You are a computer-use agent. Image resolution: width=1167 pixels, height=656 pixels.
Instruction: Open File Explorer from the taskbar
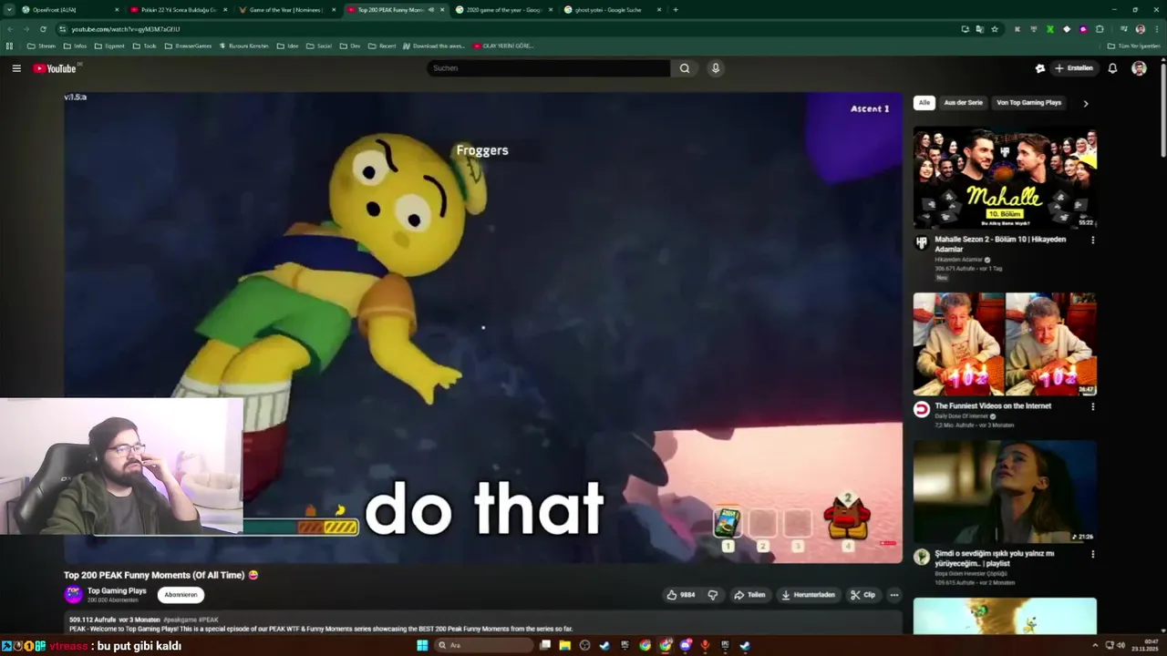tap(565, 646)
